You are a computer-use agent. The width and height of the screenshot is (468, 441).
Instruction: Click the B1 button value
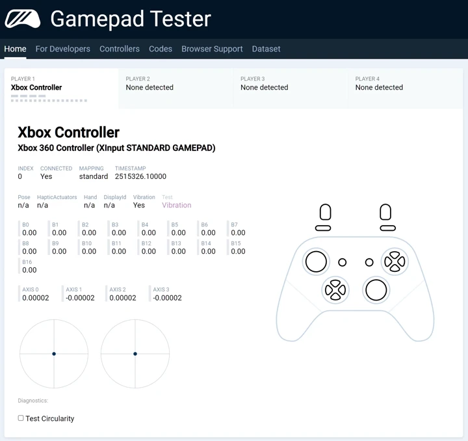coord(59,233)
